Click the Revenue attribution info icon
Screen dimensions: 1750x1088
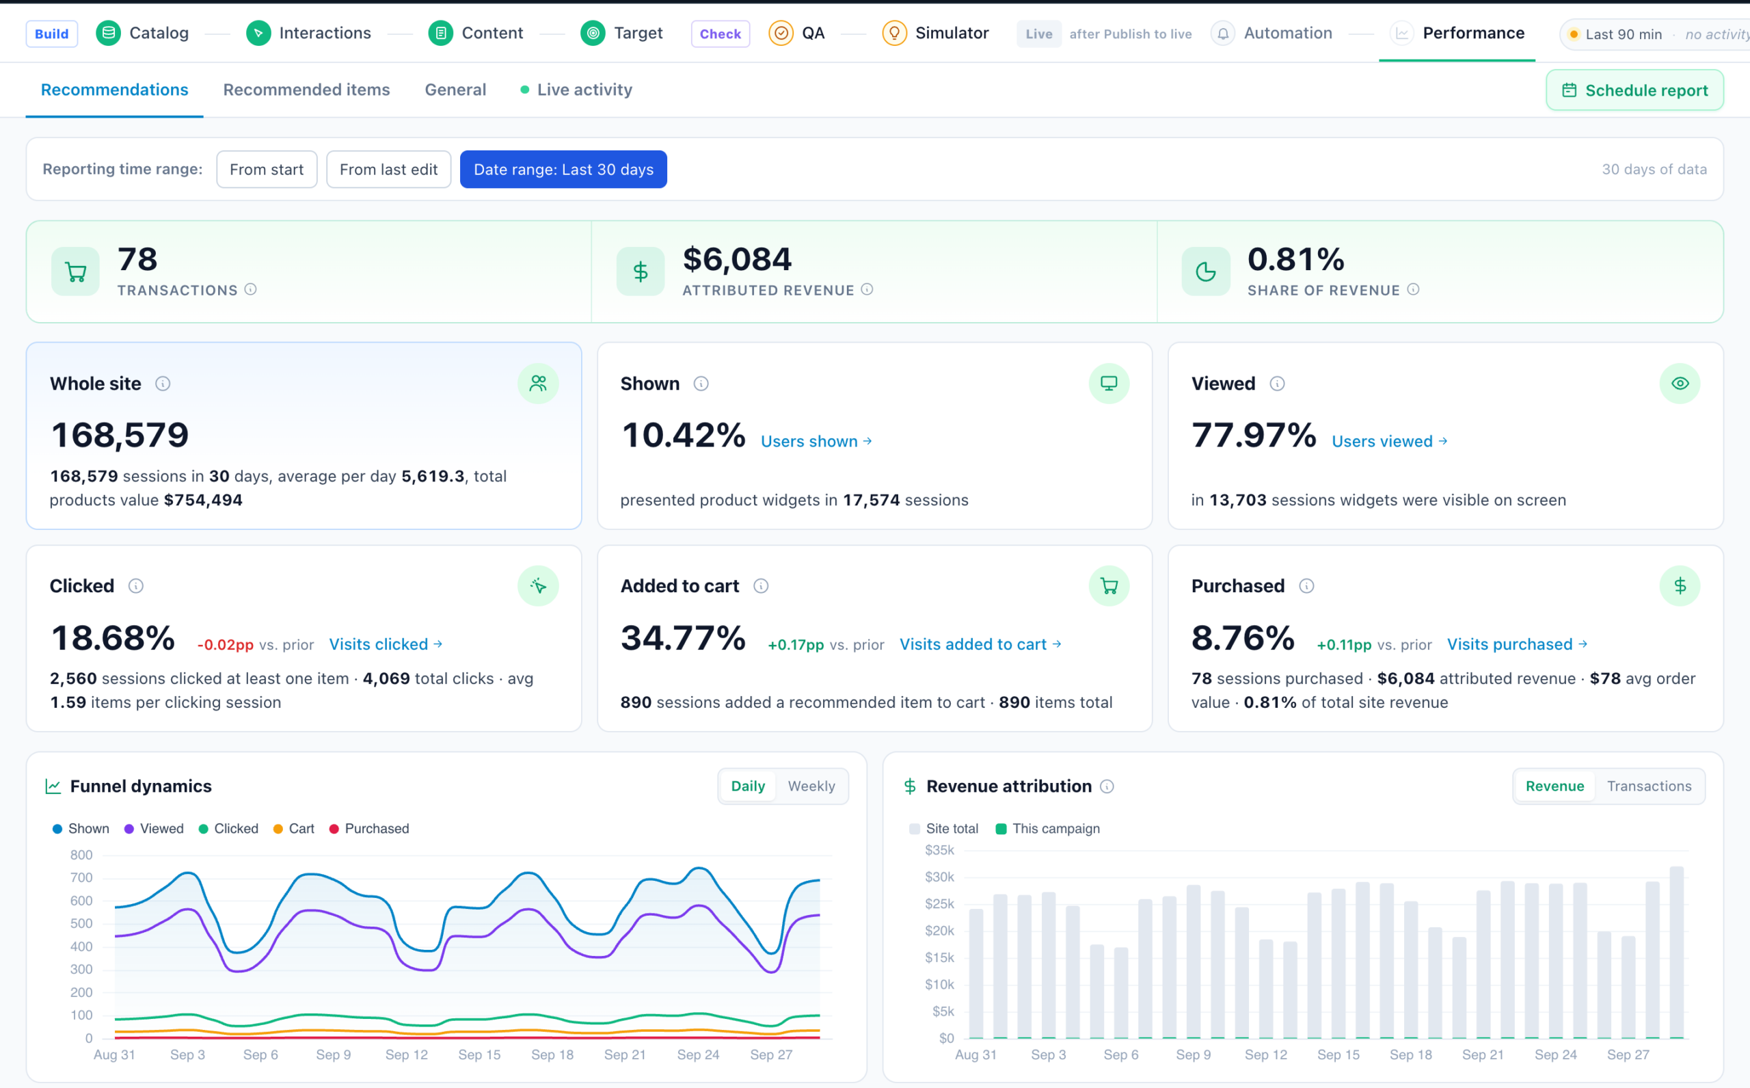(x=1107, y=786)
